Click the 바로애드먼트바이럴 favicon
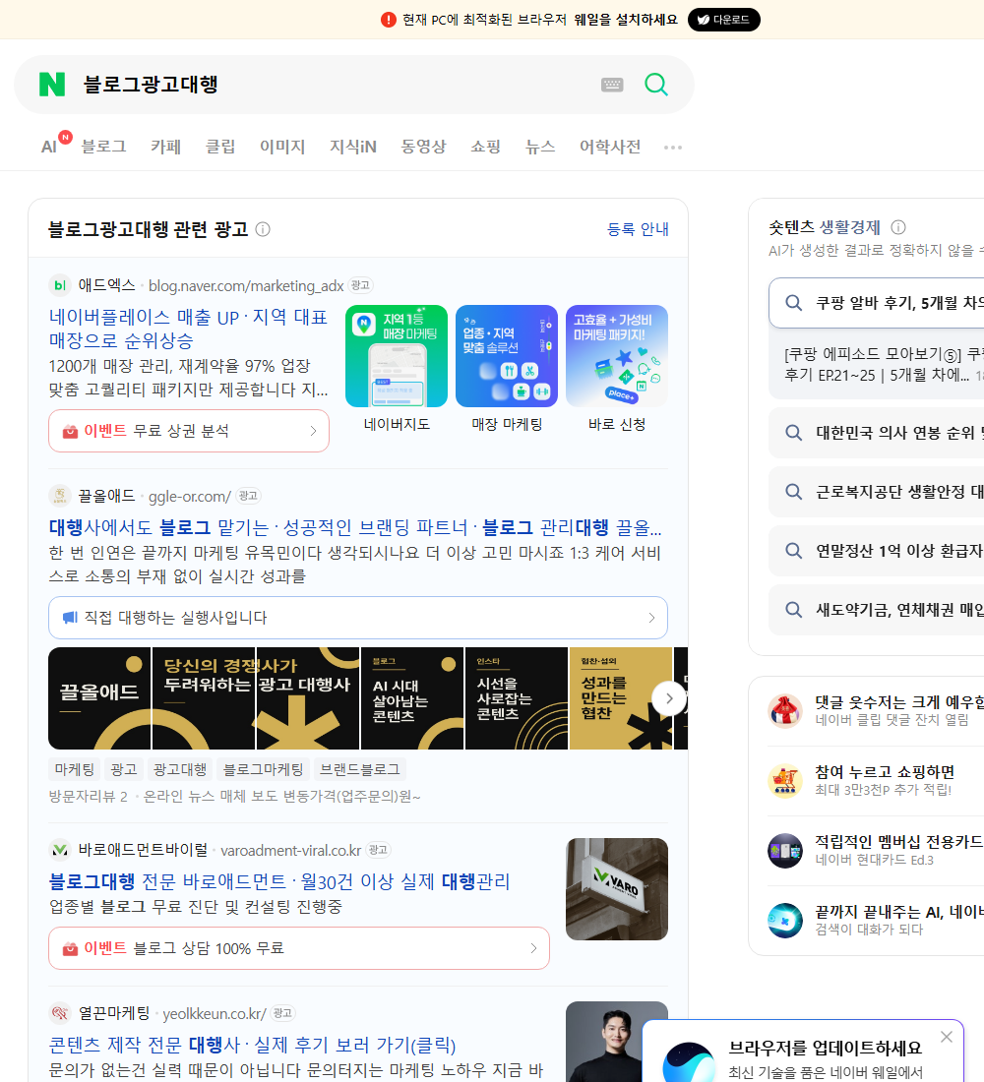Viewport: 984px width, 1082px height. pyautogui.click(x=60, y=850)
